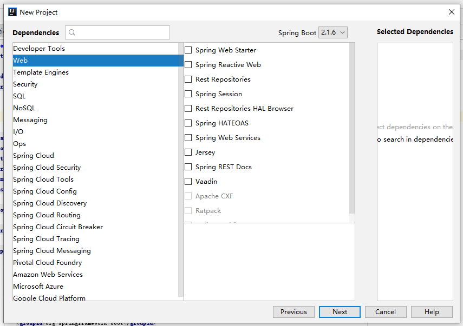Enable Spring Session dependency
The height and width of the screenshot is (326, 463).
188,94
